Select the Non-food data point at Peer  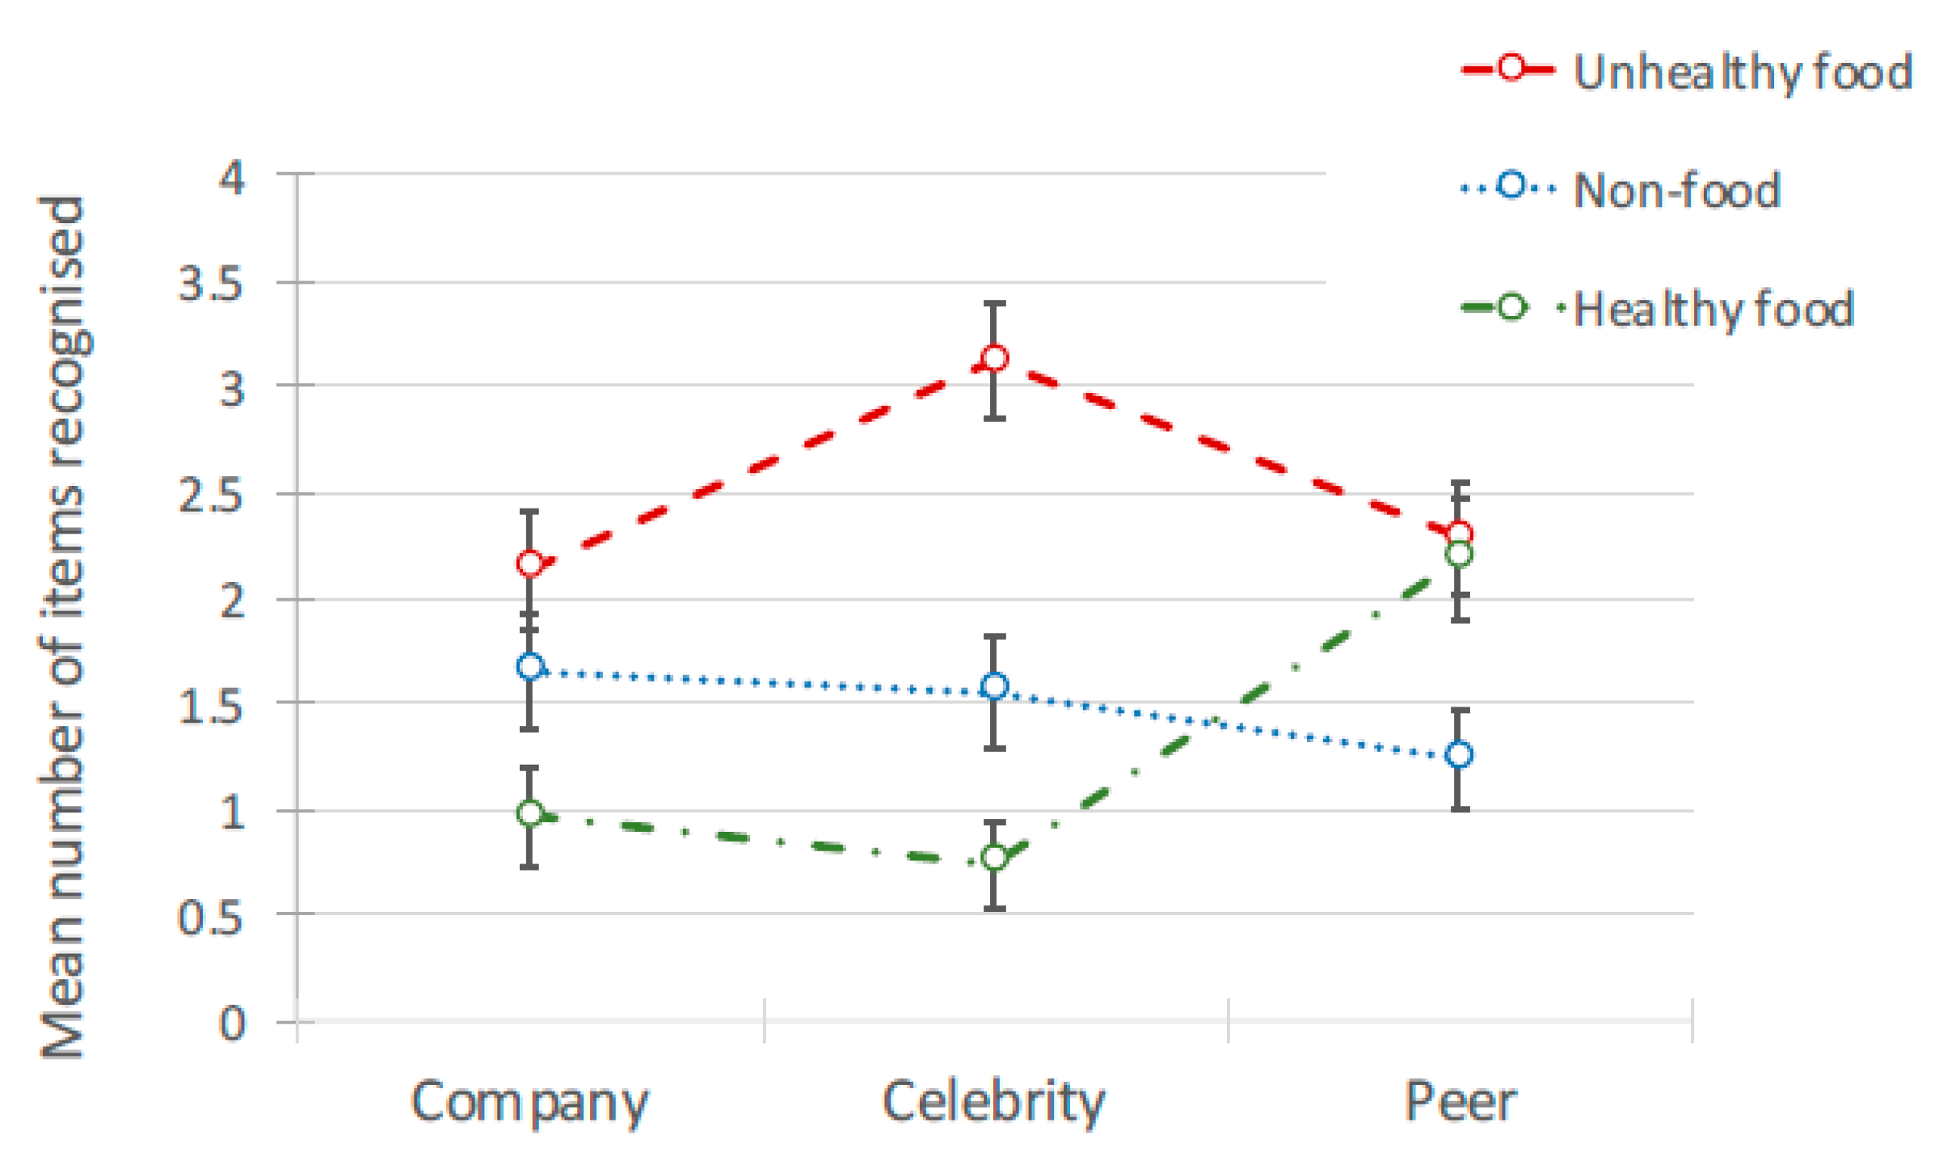(x=1459, y=755)
